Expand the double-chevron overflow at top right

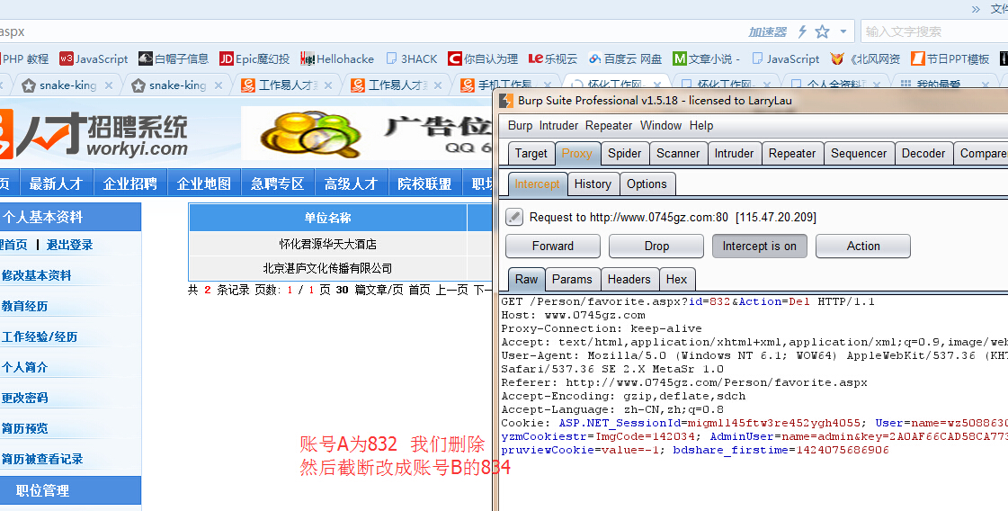tap(976, 8)
